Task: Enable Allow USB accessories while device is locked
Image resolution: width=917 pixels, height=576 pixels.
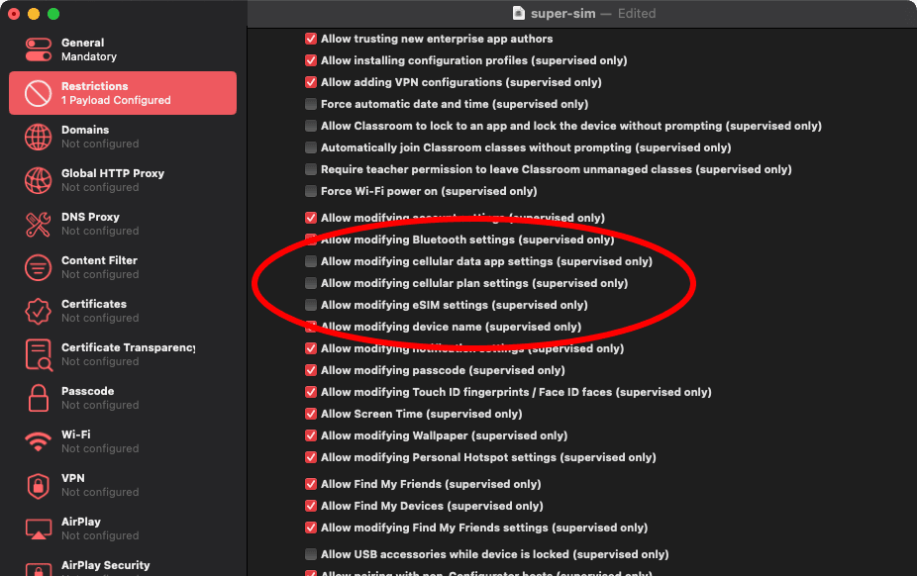Action: (x=310, y=554)
